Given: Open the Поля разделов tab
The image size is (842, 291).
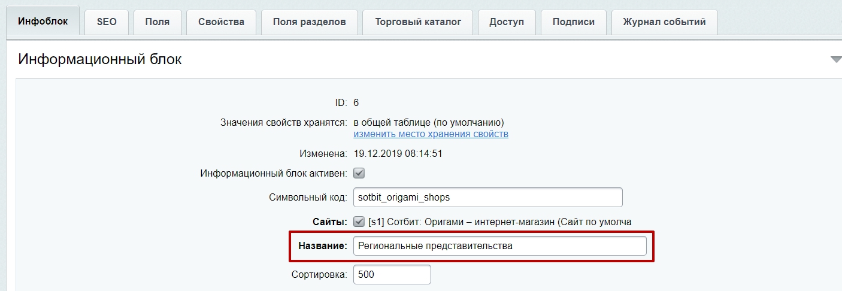Looking at the screenshot, I should pos(310,22).
